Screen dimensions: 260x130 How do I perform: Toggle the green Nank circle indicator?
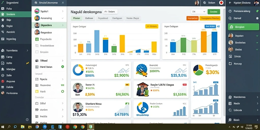62,91
